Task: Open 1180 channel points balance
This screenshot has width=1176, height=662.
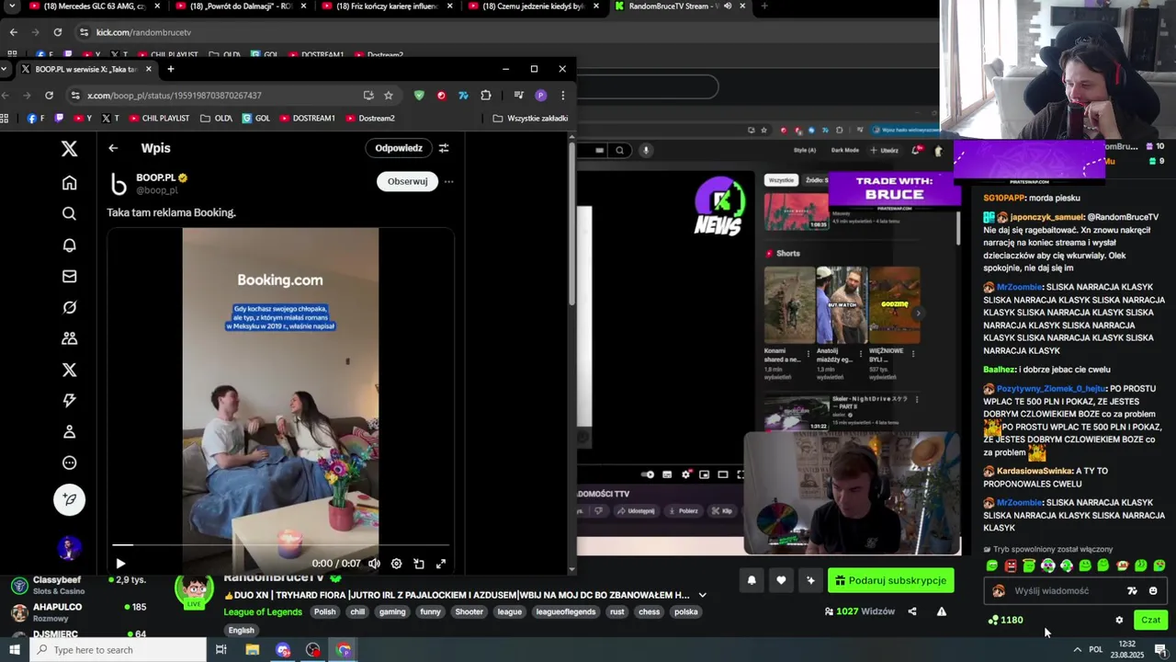Action: coord(1005,620)
